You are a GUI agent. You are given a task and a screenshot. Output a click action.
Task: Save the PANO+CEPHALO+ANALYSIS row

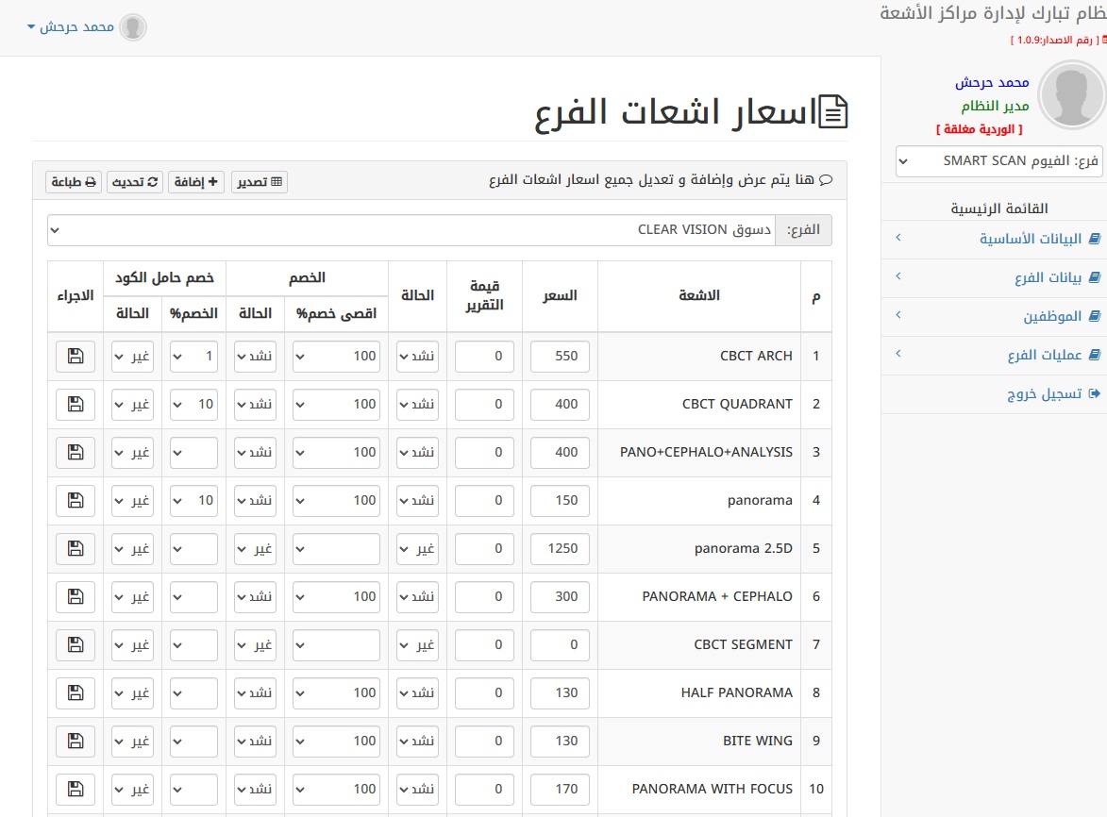[75, 452]
